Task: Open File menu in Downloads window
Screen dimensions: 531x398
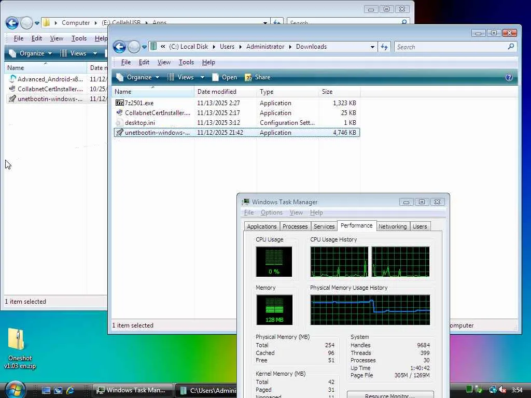Action: coord(125,62)
